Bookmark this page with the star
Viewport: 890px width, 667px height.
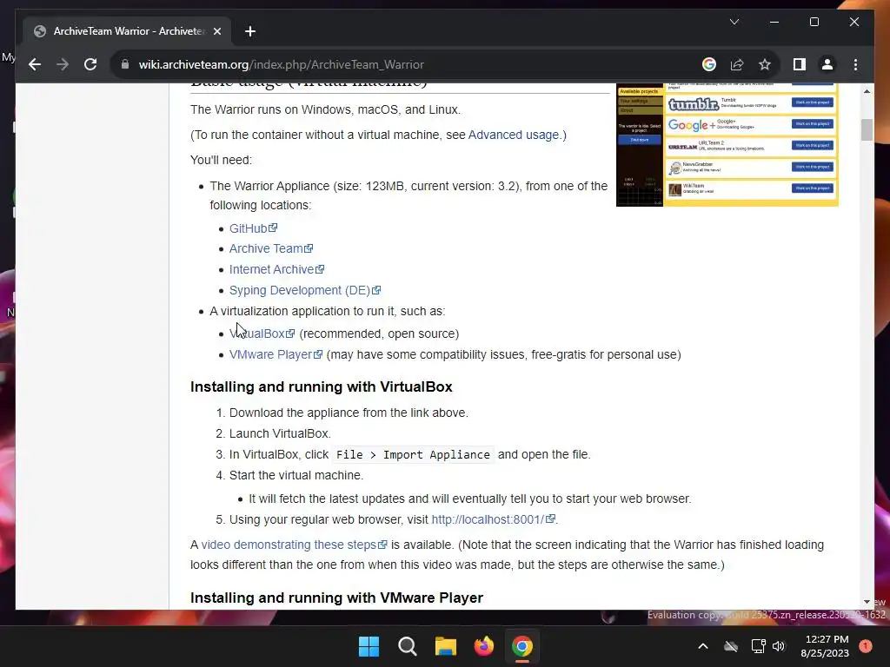pyautogui.click(x=765, y=64)
